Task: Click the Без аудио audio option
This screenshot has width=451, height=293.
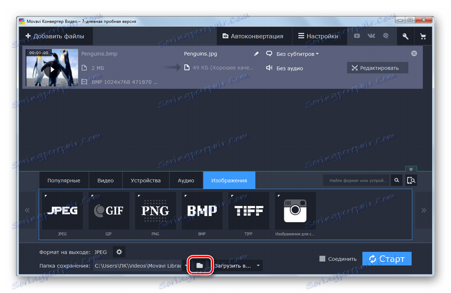Action: tap(290, 68)
